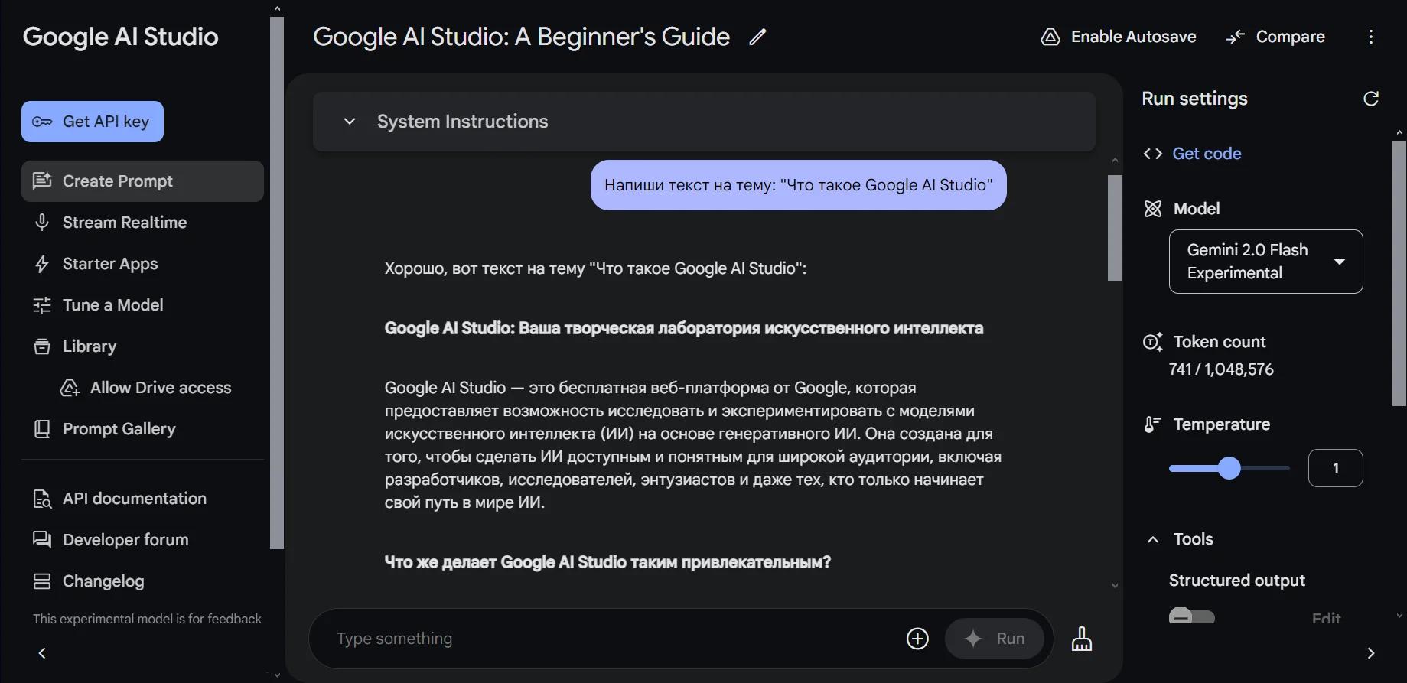Click the left sidebar vertical scrollbar

pos(277,283)
